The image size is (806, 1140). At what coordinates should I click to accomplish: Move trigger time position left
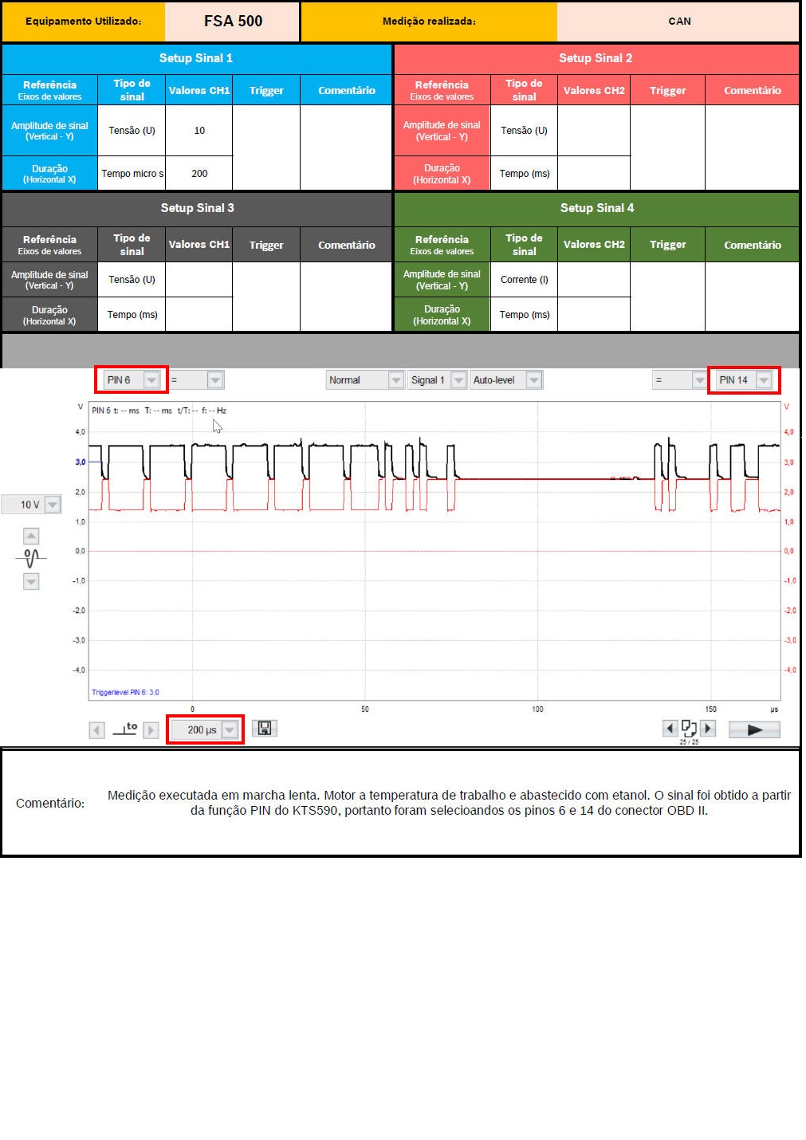tap(97, 729)
